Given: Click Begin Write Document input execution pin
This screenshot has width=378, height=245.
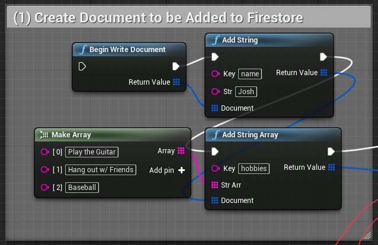Looking at the screenshot, I should [x=82, y=66].
